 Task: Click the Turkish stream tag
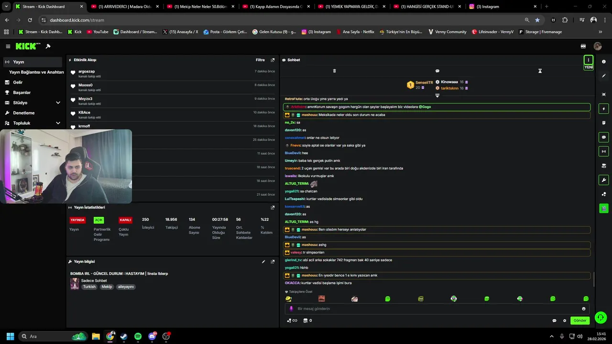(89, 287)
